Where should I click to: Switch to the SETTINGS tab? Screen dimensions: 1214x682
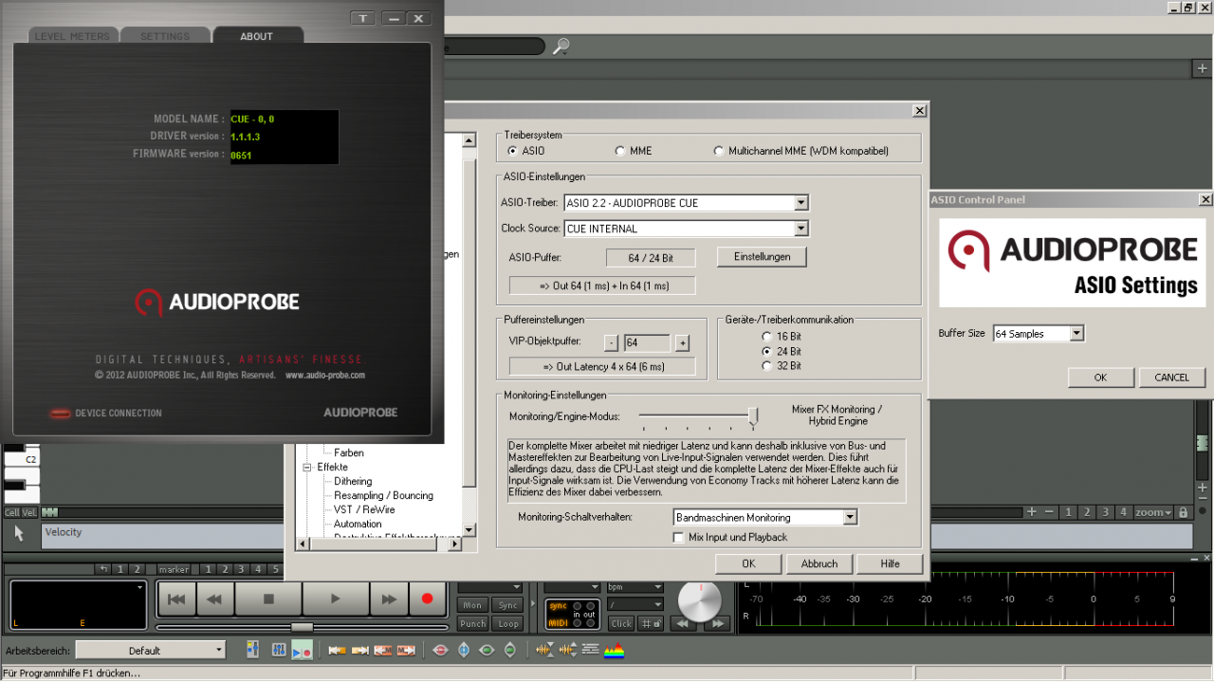[x=165, y=36]
